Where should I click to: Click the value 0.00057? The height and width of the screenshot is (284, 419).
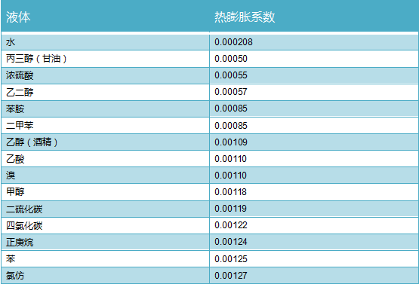(x=230, y=92)
